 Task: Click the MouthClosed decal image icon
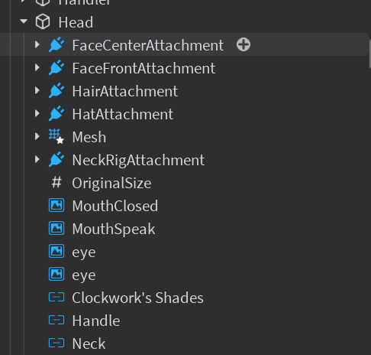coord(56,205)
